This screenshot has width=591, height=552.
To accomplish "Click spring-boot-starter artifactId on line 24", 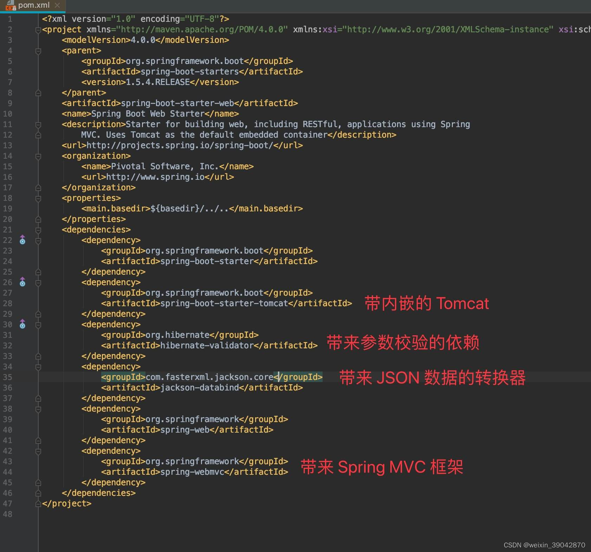I will [207, 261].
